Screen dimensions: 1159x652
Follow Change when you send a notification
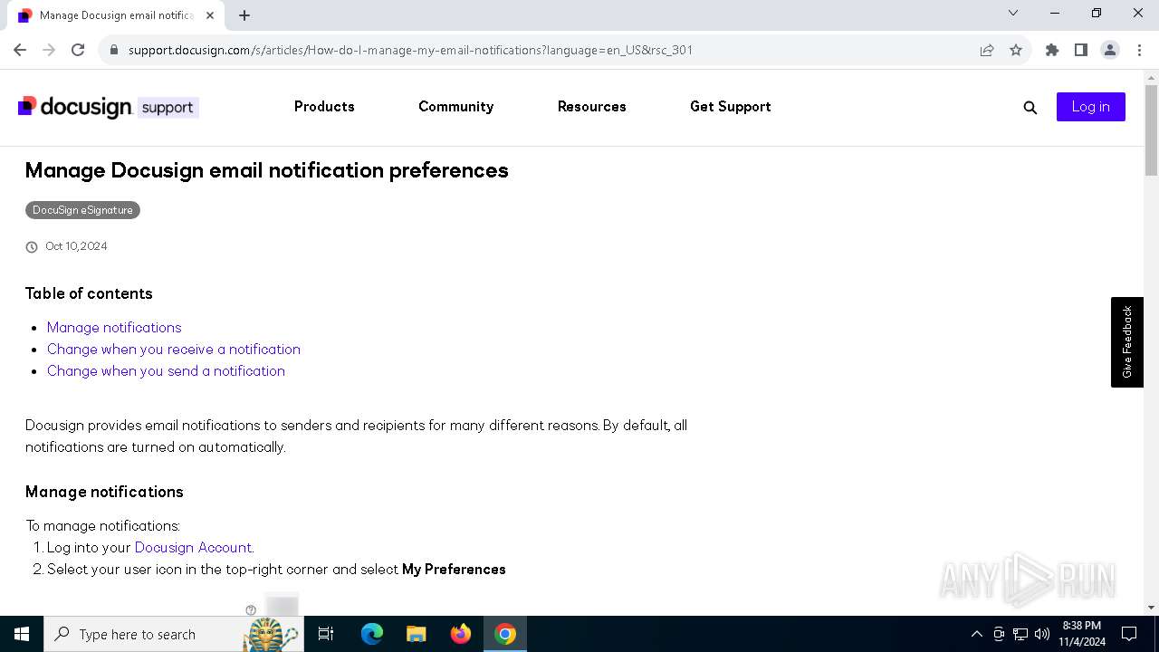point(166,370)
